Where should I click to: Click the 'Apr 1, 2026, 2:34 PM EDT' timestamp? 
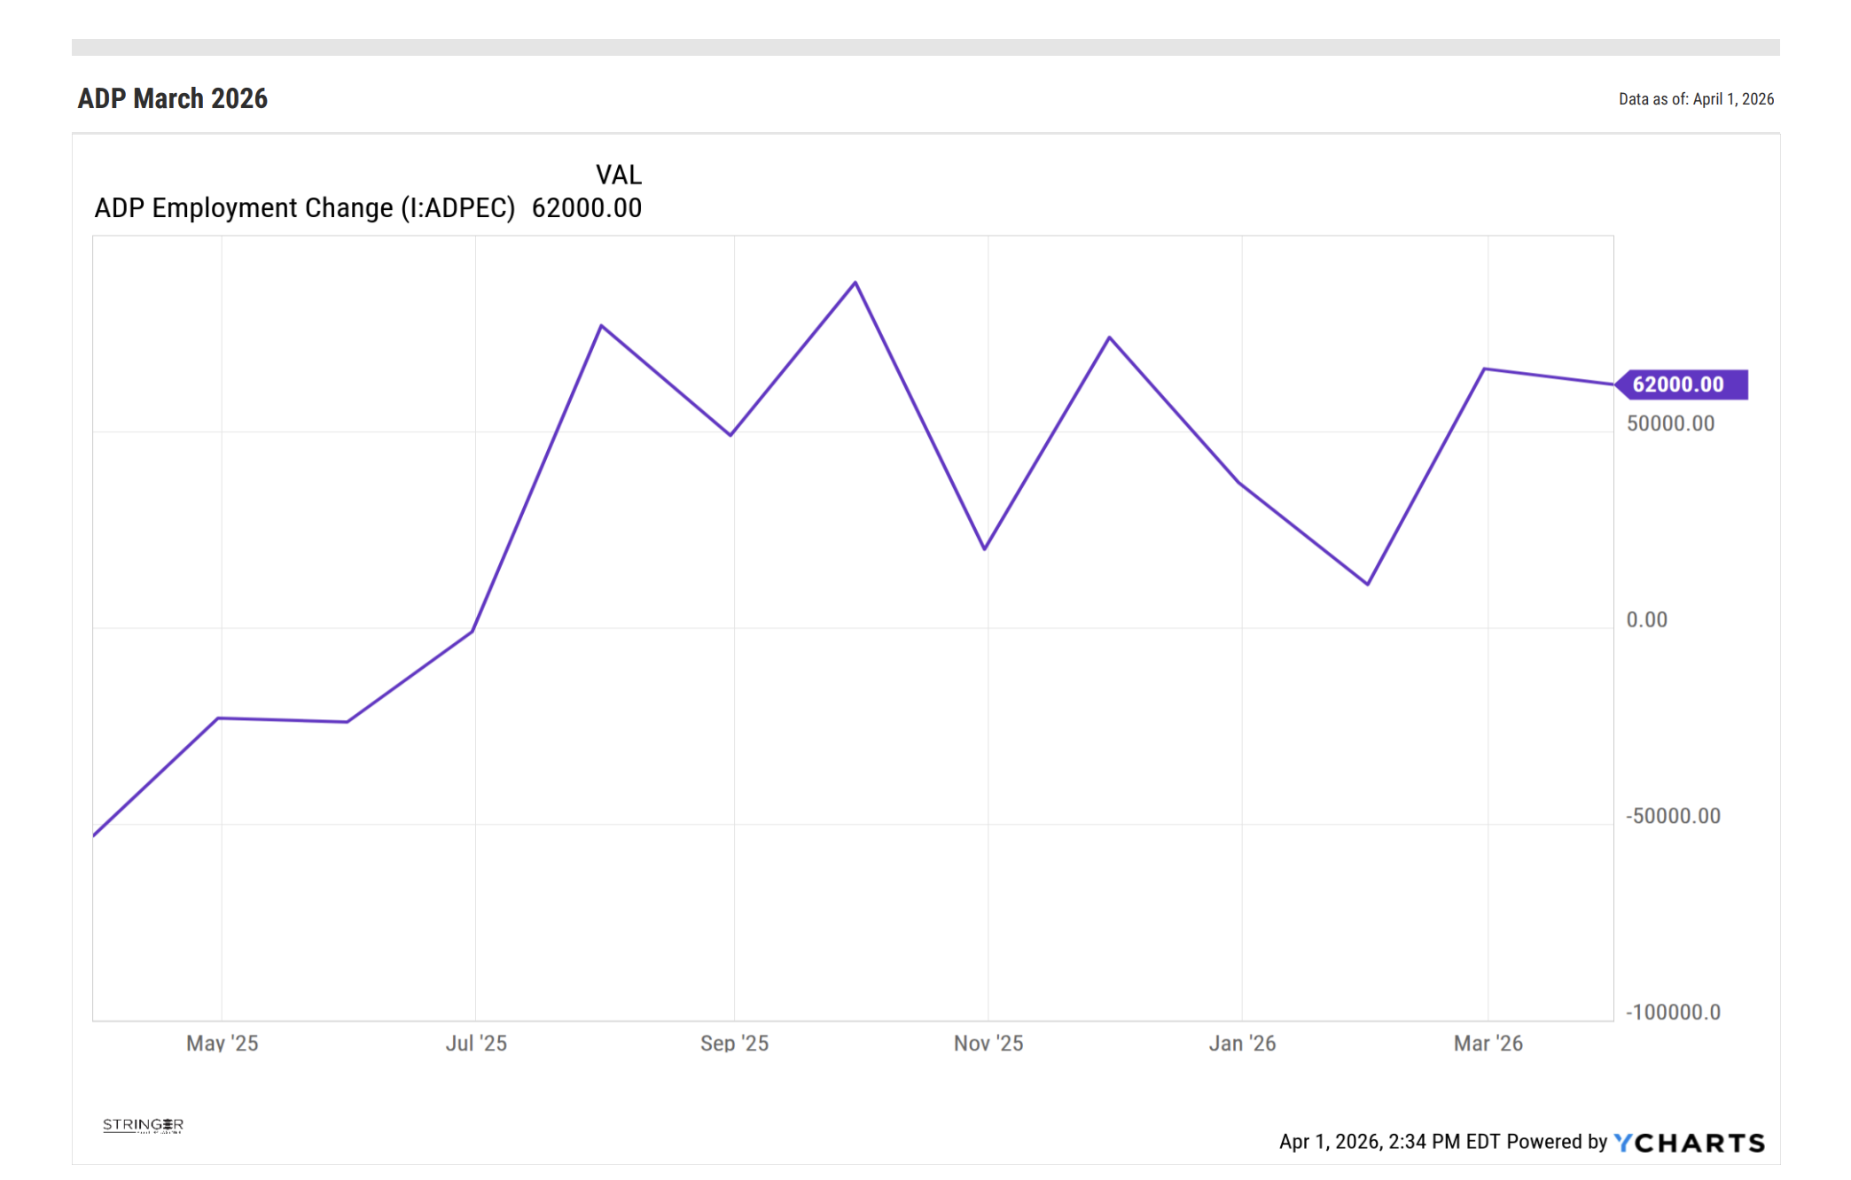[x=1389, y=1142]
